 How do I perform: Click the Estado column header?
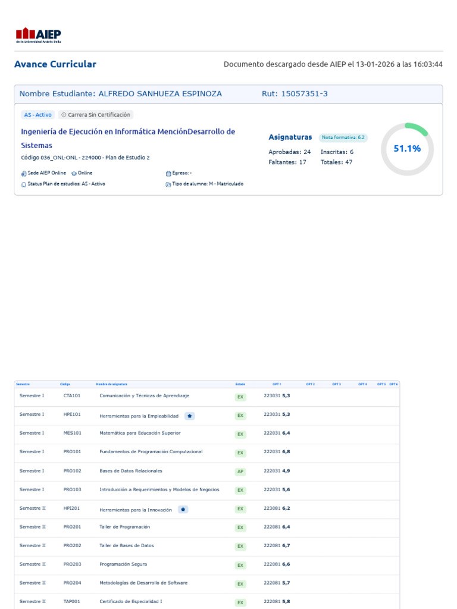pyautogui.click(x=240, y=384)
